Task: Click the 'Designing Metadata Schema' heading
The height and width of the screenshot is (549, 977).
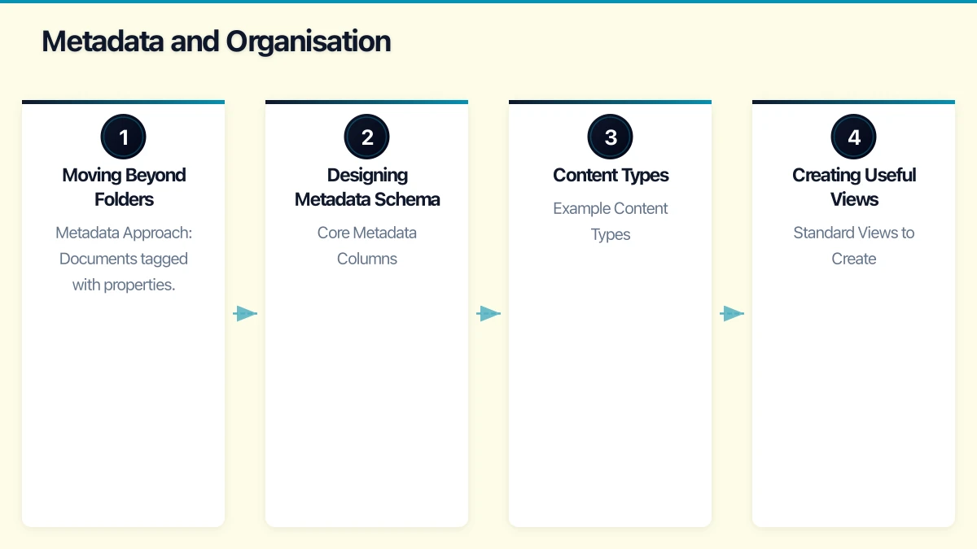Action: [x=367, y=187]
